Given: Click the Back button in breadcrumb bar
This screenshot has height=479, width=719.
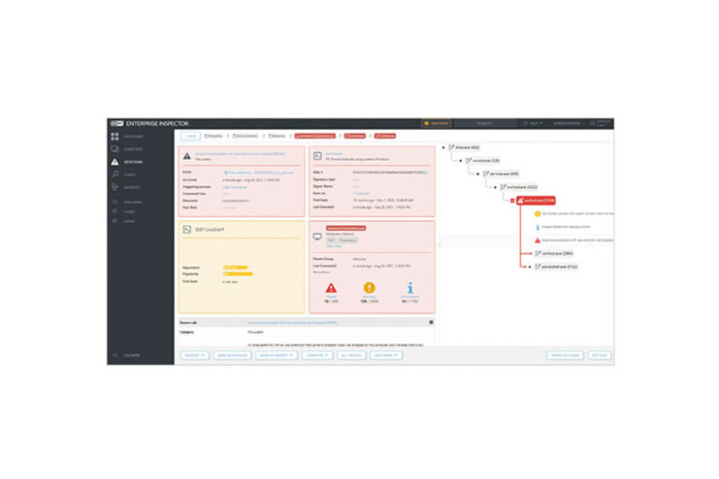Looking at the screenshot, I should pyautogui.click(x=190, y=137).
